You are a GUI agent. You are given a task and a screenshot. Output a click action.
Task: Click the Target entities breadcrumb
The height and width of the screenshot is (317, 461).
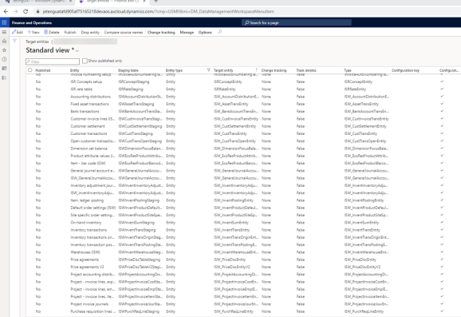click(x=37, y=42)
